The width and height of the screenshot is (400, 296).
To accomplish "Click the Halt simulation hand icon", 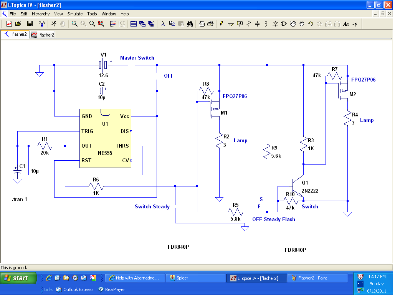I will pos(63,24).
